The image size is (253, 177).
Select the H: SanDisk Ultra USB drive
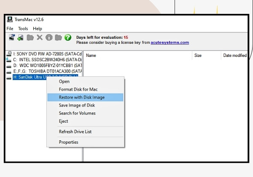click(x=45, y=77)
